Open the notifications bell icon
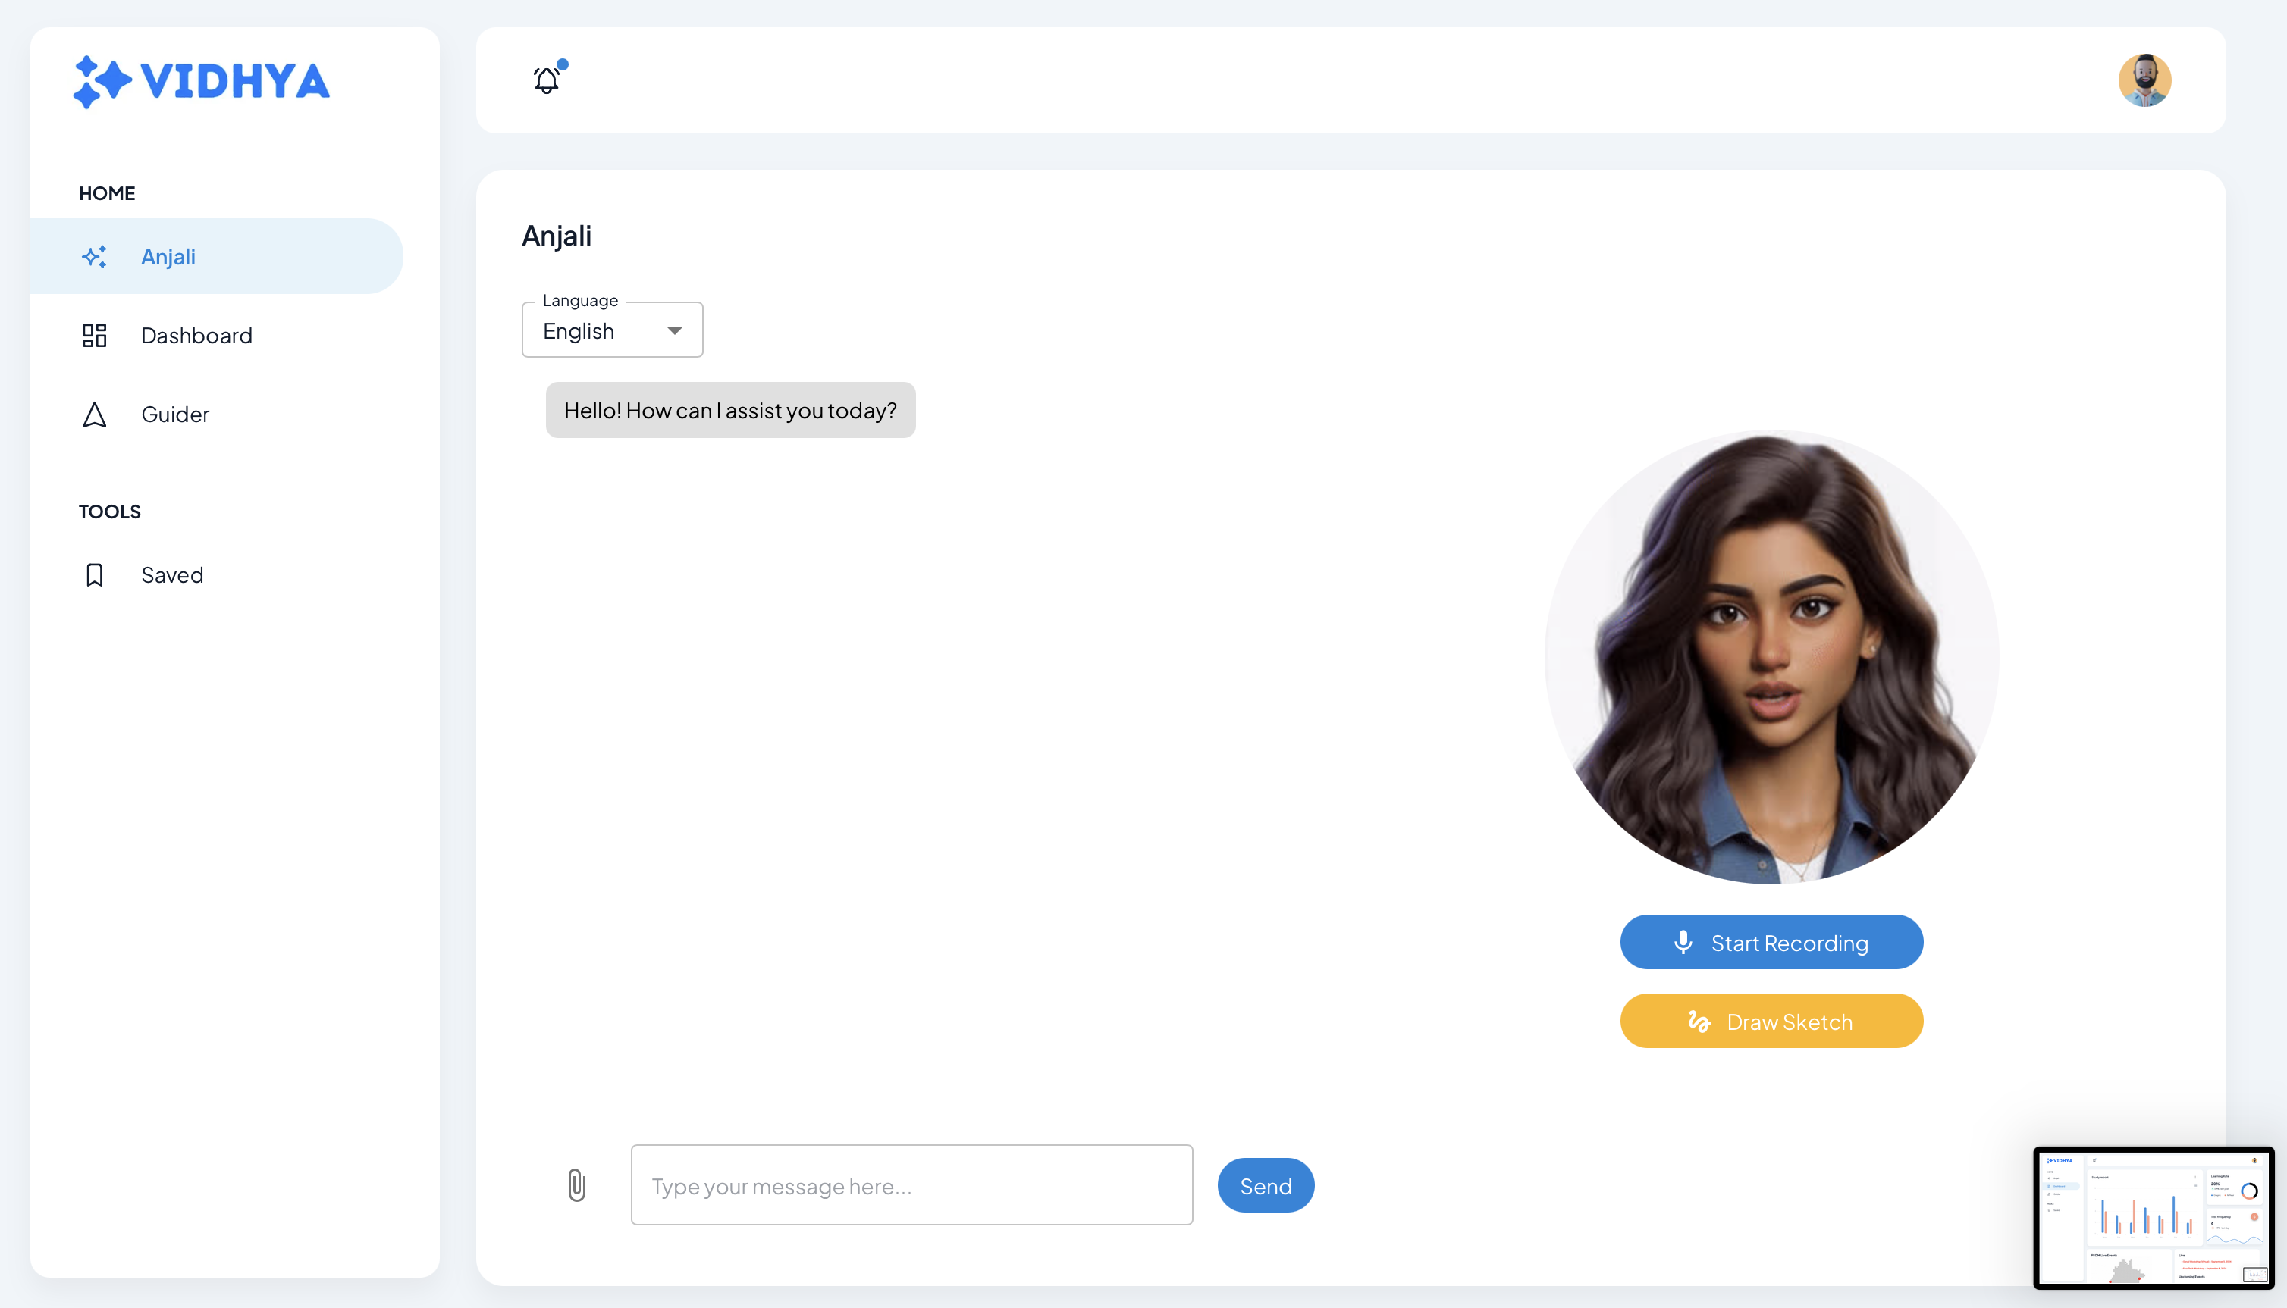This screenshot has height=1308, width=2287. (x=547, y=81)
